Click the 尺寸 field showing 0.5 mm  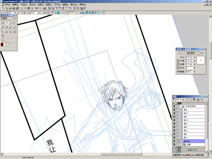(x=189, y=58)
